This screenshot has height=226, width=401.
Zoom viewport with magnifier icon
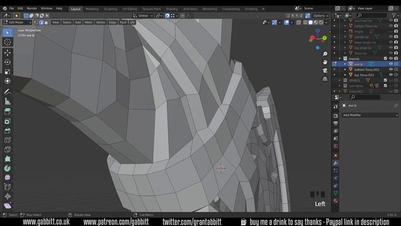tap(325, 54)
